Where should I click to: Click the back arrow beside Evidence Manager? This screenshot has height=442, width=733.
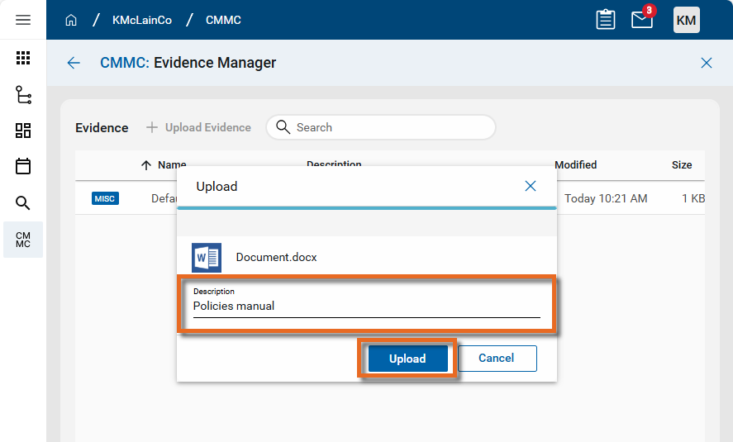[74, 63]
